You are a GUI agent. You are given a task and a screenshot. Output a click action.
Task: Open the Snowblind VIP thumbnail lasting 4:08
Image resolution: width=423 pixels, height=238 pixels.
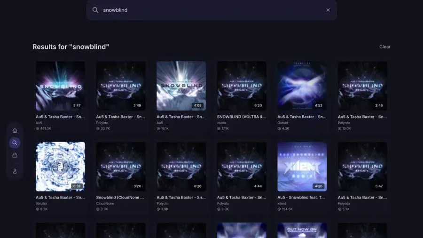pos(181,86)
